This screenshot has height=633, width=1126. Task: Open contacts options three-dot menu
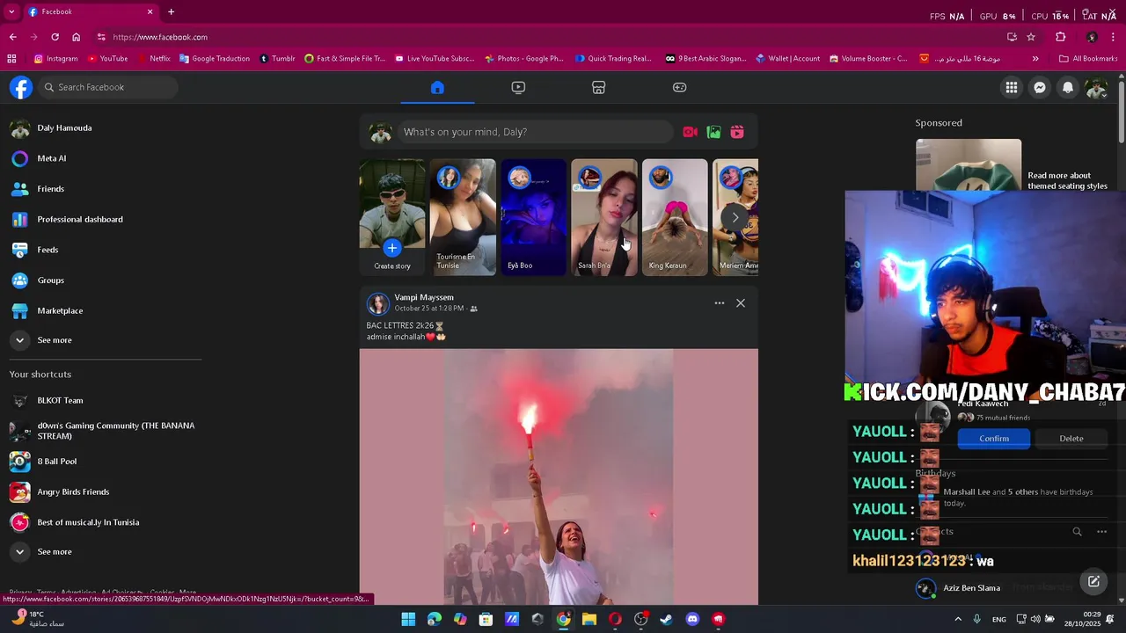point(1101,532)
